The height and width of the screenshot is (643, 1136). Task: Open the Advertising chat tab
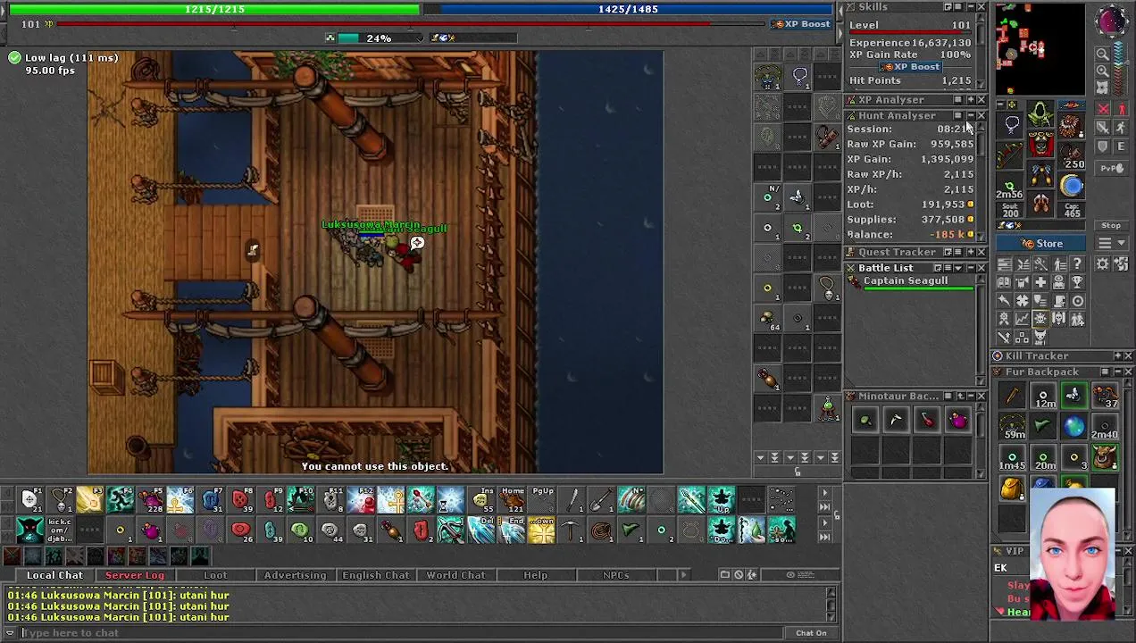(295, 575)
